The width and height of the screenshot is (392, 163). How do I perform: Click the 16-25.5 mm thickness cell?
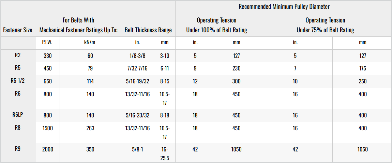click(x=164, y=153)
